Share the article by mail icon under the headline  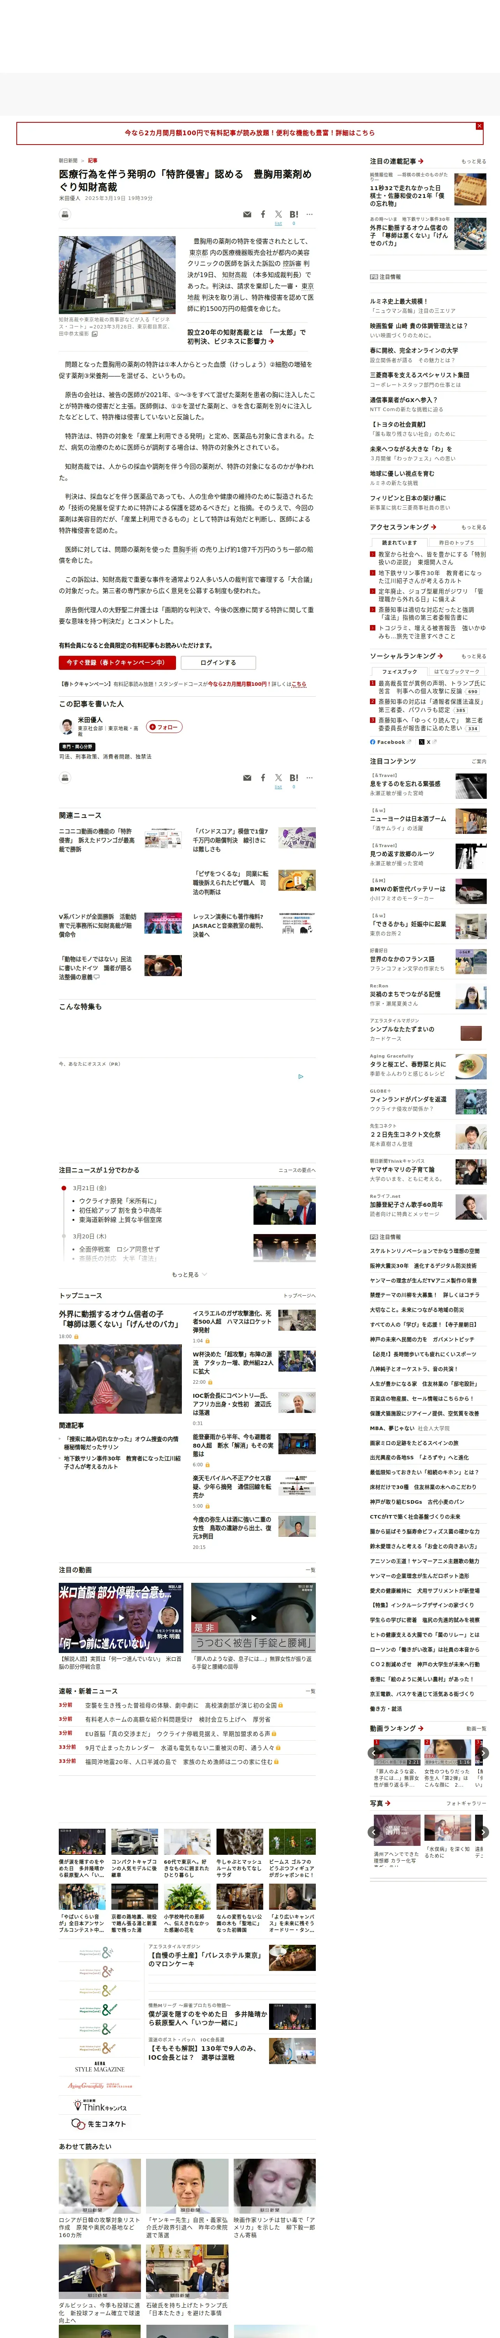click(247, 215)
